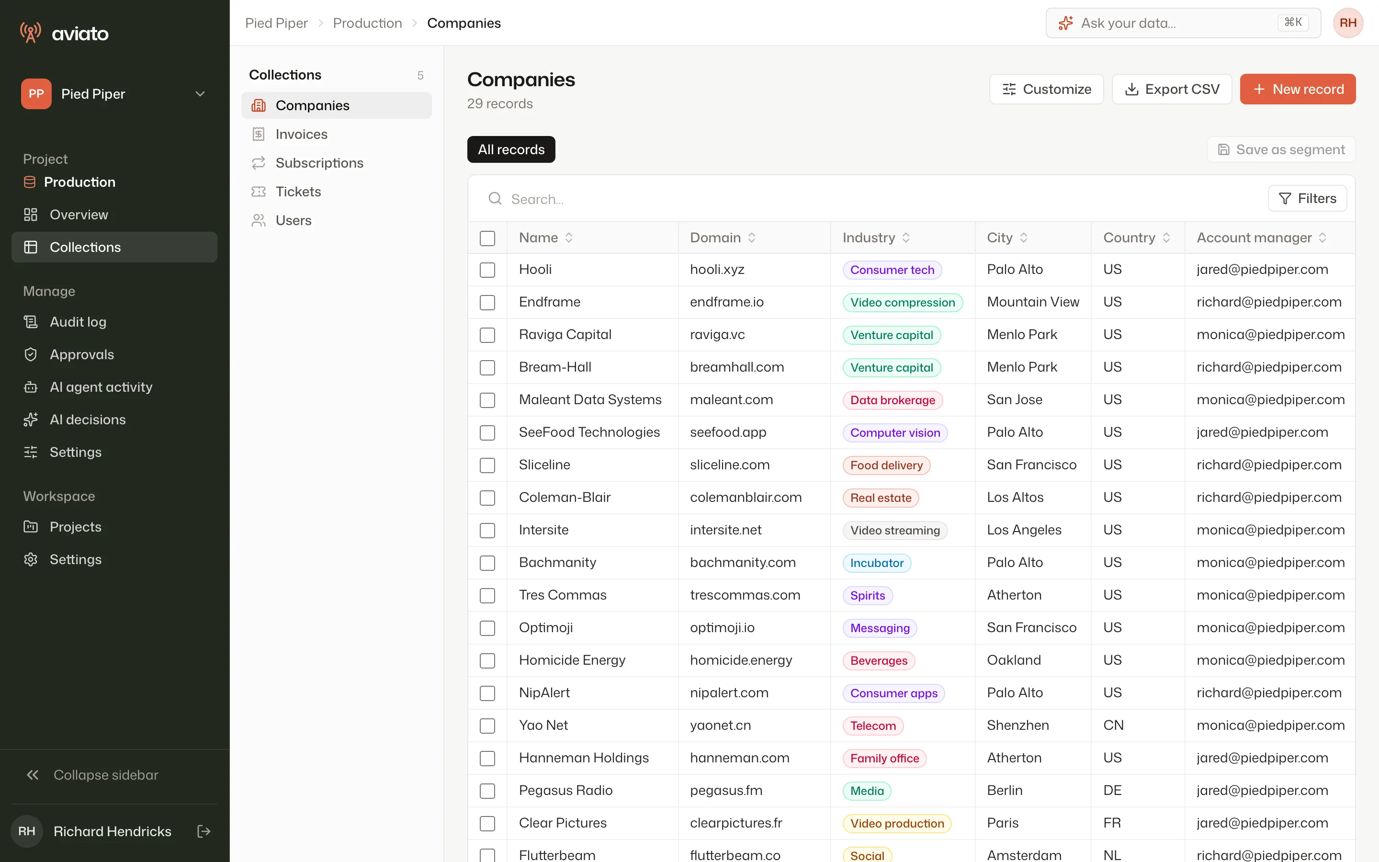Screen dimensions: 1379x862
Task: Expand the Pied Piper workspace switcher
Action: coord(114,94)
